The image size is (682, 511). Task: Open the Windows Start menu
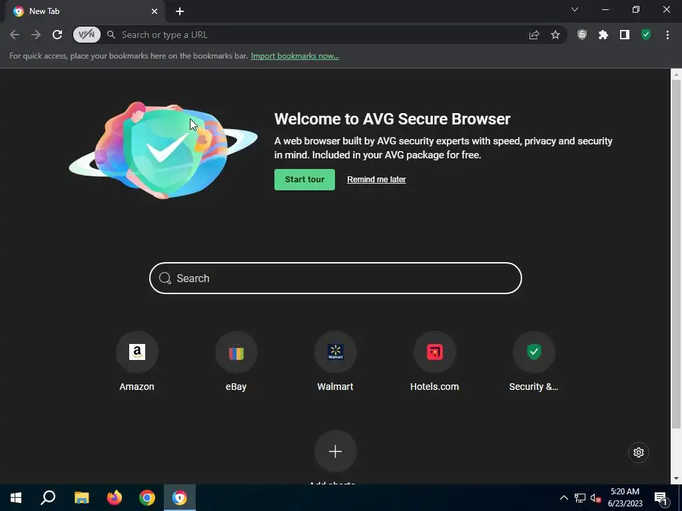pos(16,498)
